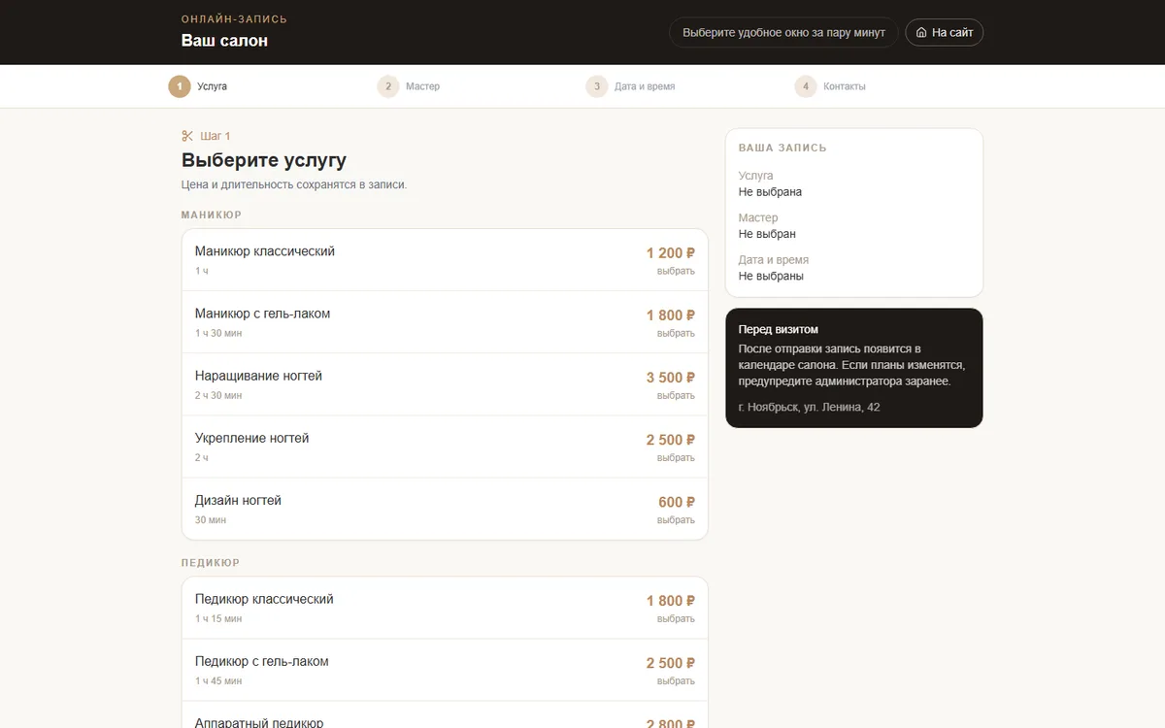Select the Аппаратный педикюр row
This screenshot has width=1165, height=728.
pyautogui.click(x=445, y=715)
